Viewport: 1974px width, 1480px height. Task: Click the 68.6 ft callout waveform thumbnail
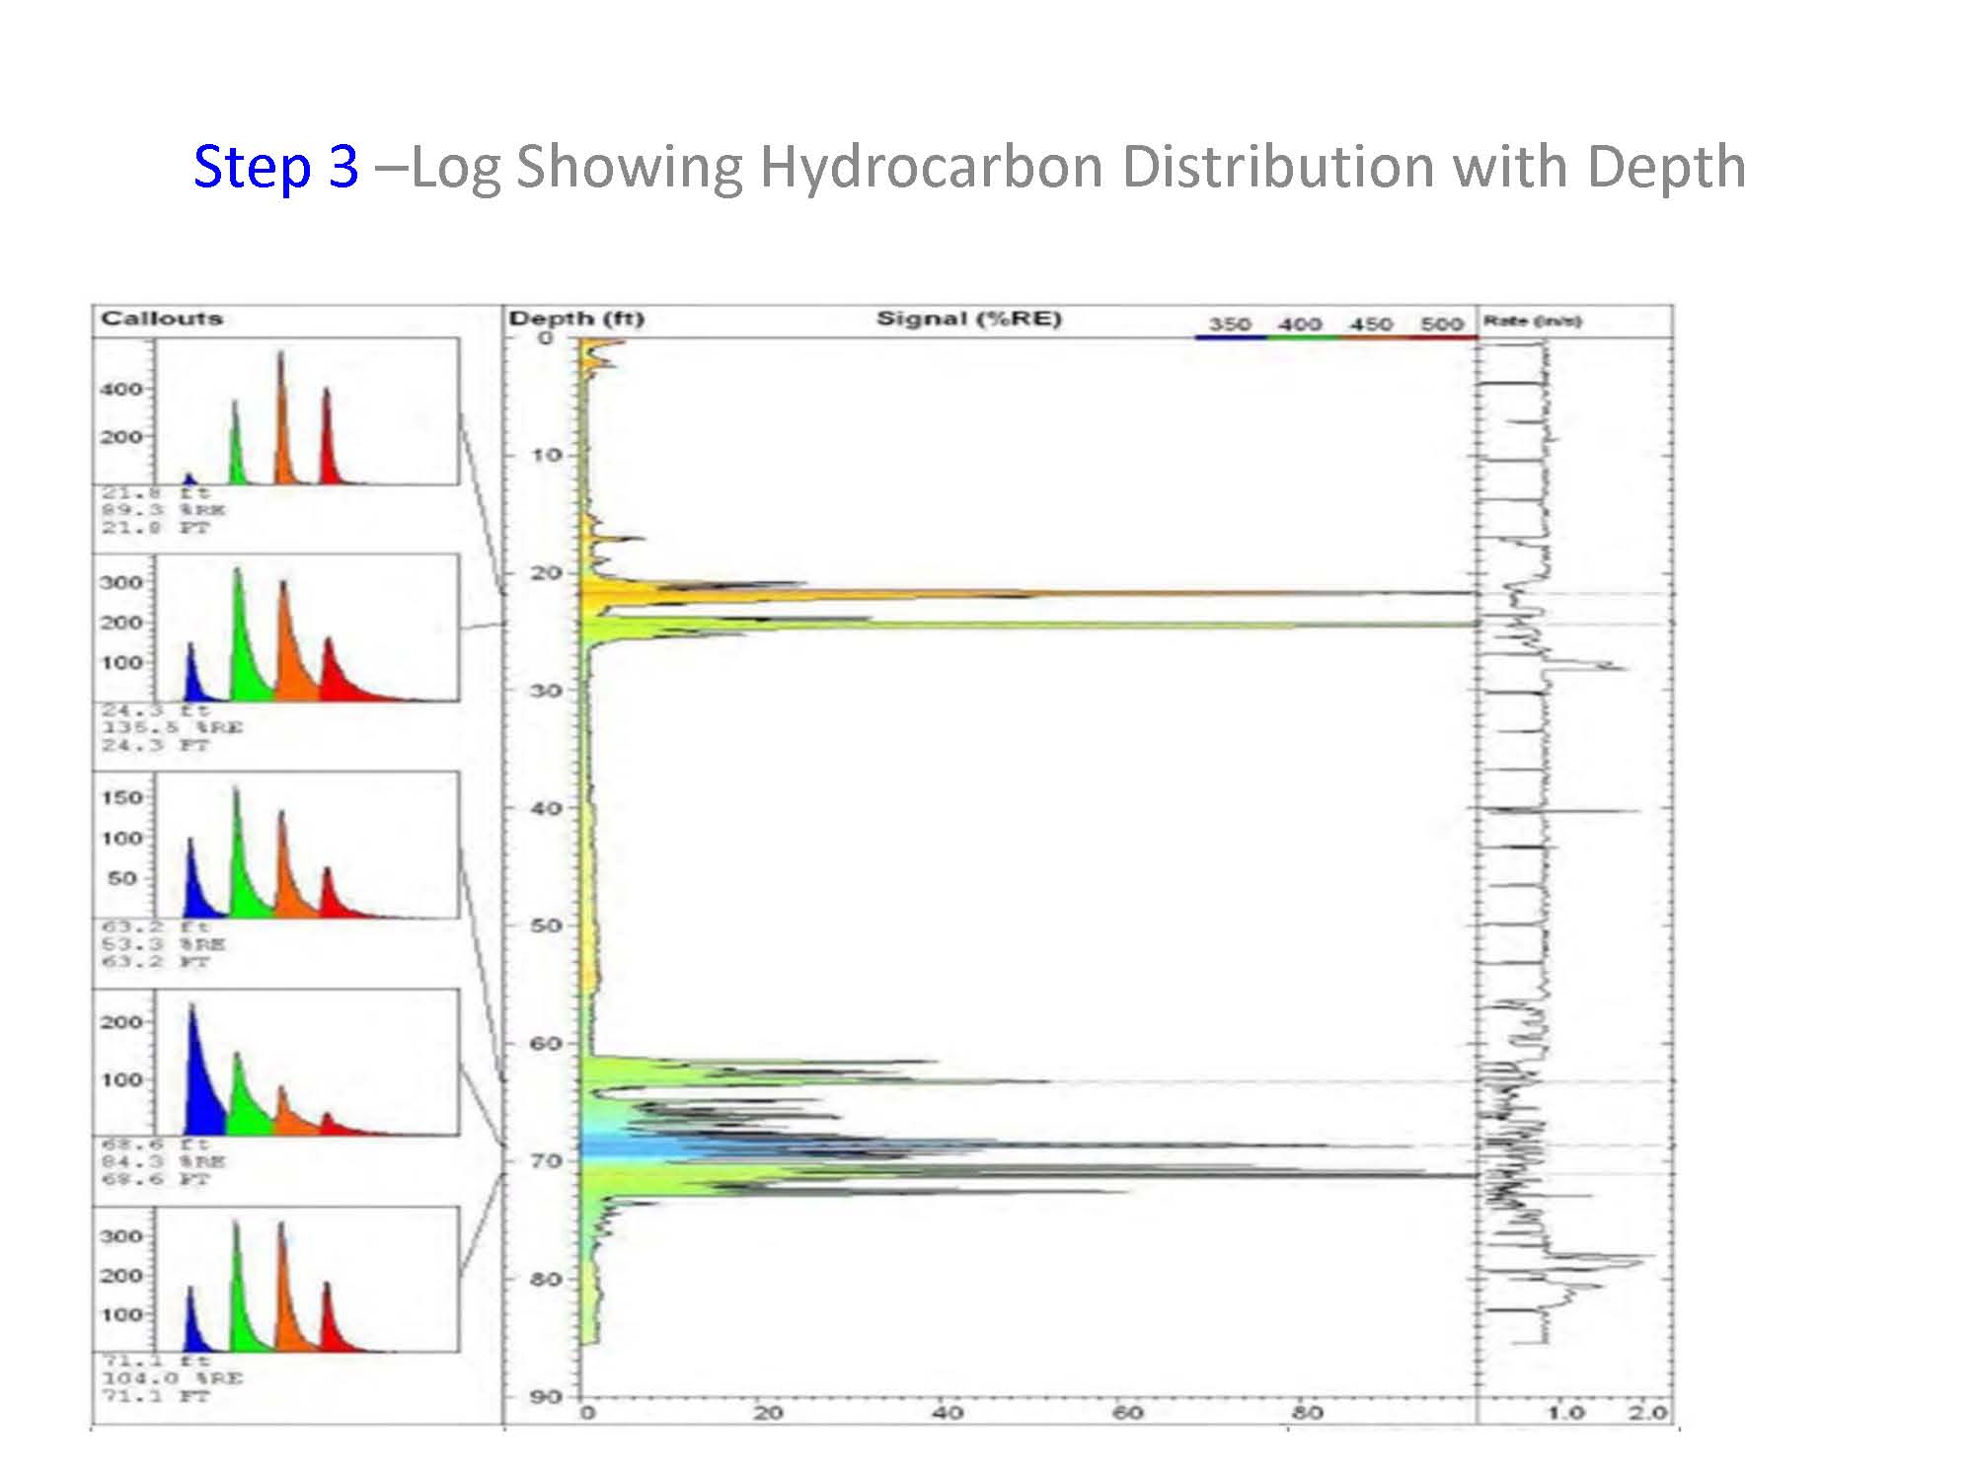click(x=306, y=1062)
